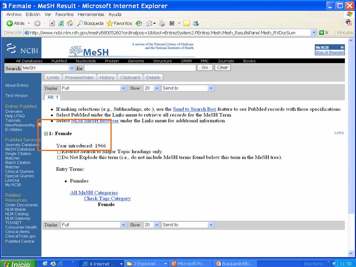The image size is (356, 267).
Task: Open the Links menu for Female
Action: coord(339,133)
